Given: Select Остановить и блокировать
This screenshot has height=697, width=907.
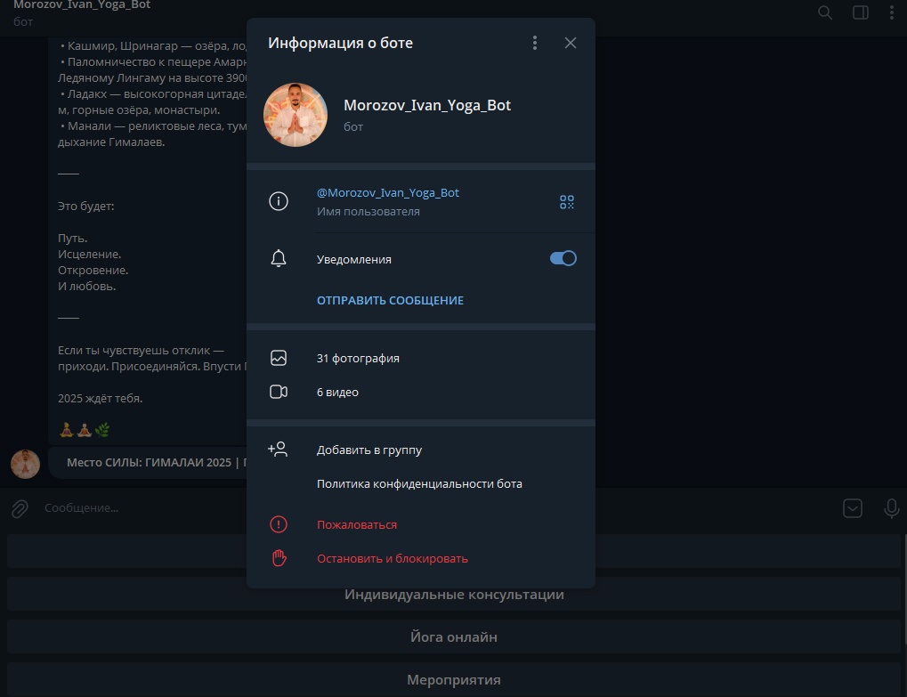Looking at the screenshot, I should pos(393,559).
